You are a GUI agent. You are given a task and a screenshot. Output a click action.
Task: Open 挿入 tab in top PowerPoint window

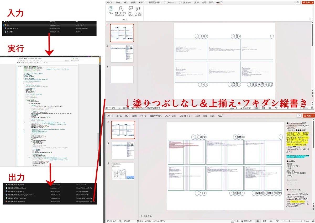126,2
